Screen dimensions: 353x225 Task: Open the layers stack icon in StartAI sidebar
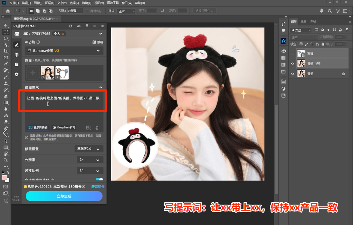coord(17,55)
